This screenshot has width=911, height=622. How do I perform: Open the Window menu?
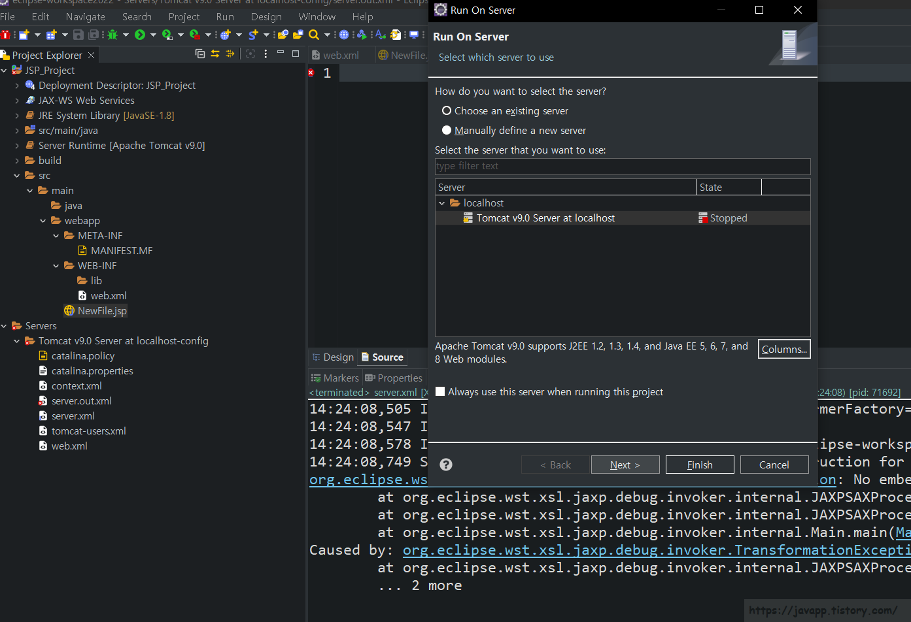(x=317, y=16)
